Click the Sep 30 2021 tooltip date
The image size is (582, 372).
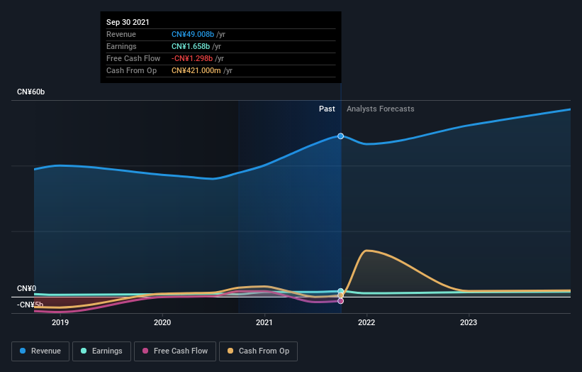[128, 22]
